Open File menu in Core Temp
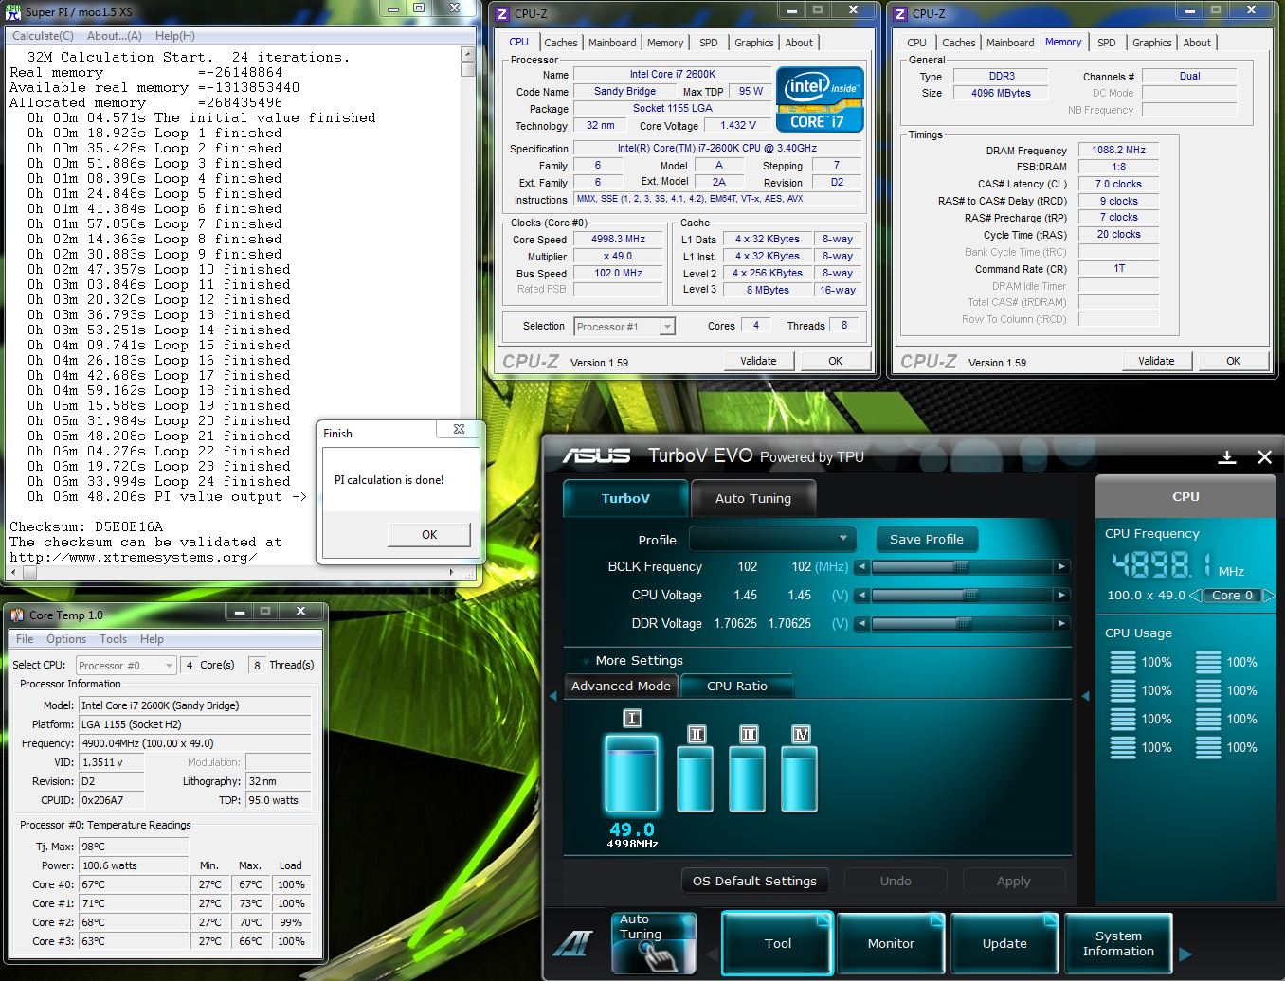1285x981 pixels. 25,639
